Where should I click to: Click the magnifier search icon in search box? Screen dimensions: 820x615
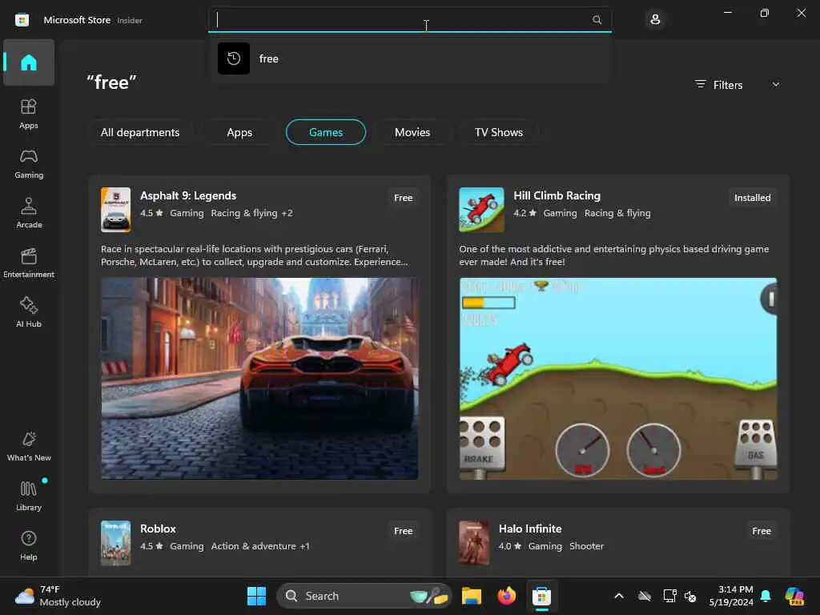pos(597,20)
